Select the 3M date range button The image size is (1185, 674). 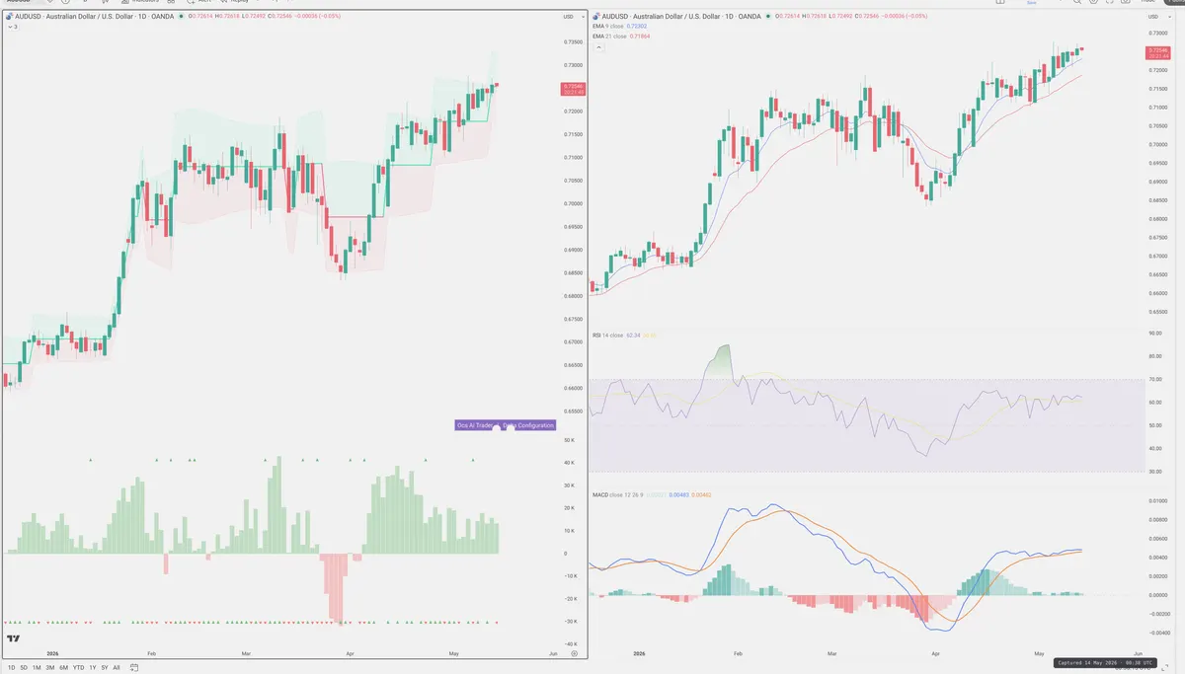tap(49, 668)
